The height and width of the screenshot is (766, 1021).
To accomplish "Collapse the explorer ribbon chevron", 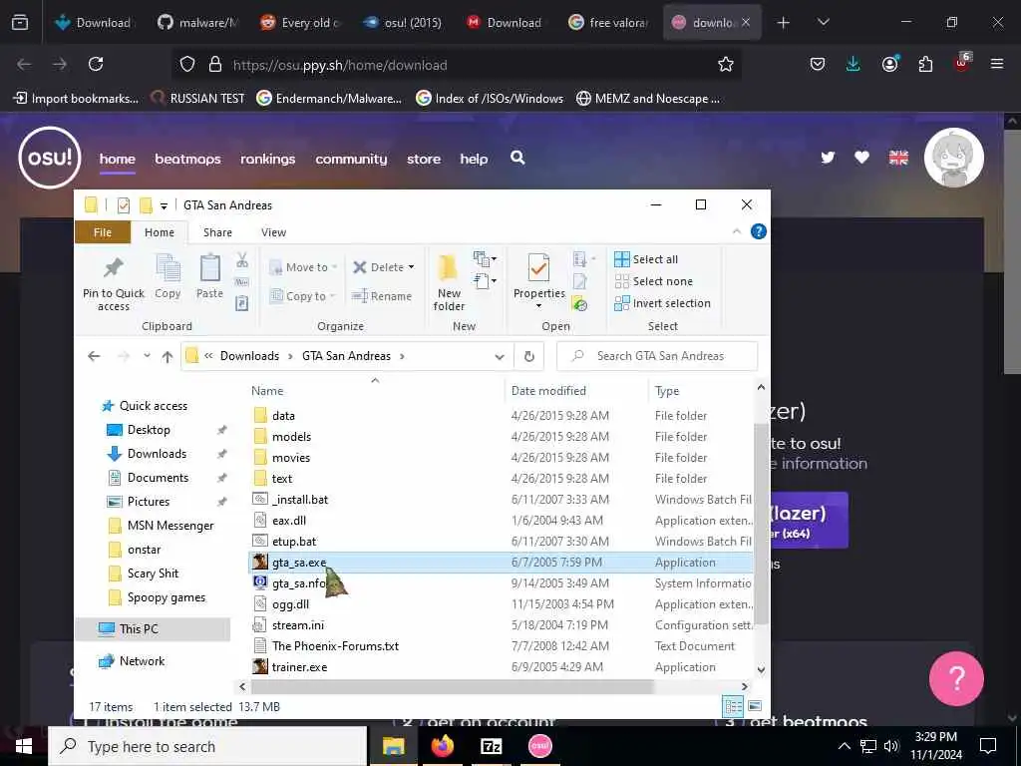I will (x=737, y=231).
